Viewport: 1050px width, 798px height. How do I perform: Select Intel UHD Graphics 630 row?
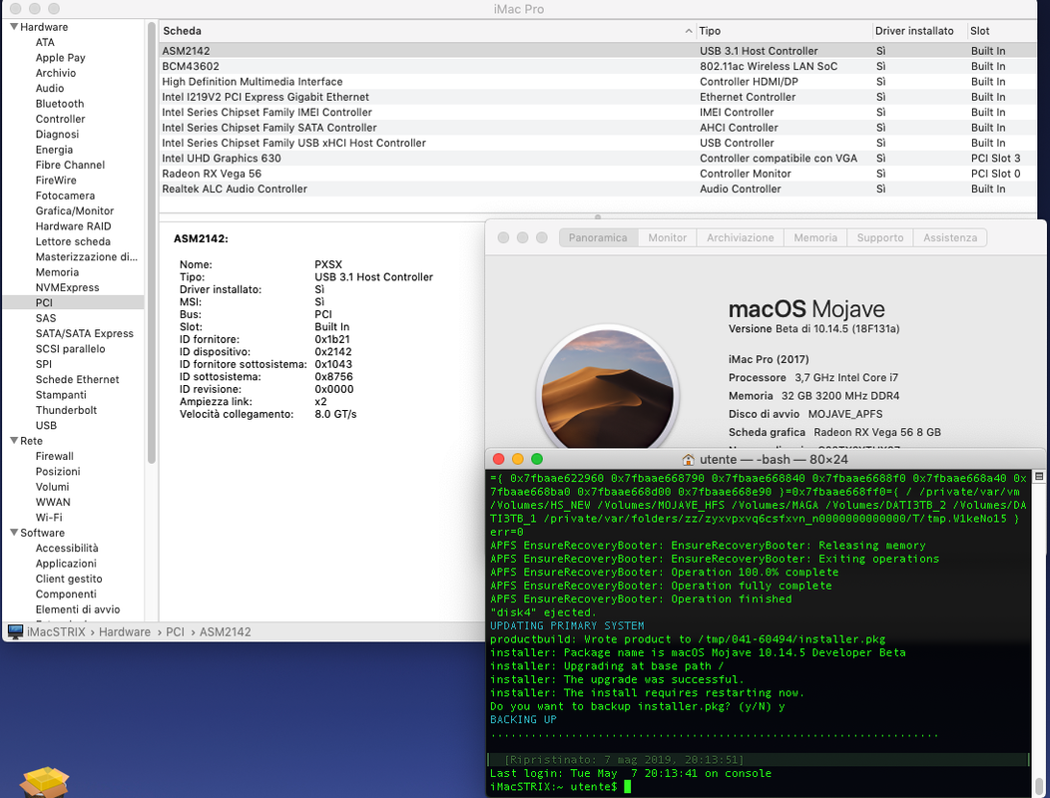(x=598, y=159)
